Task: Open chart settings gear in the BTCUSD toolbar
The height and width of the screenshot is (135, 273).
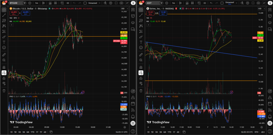Action: pos(110,3)
